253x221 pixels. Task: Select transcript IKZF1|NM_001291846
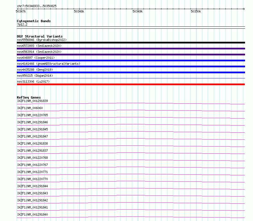33,122
